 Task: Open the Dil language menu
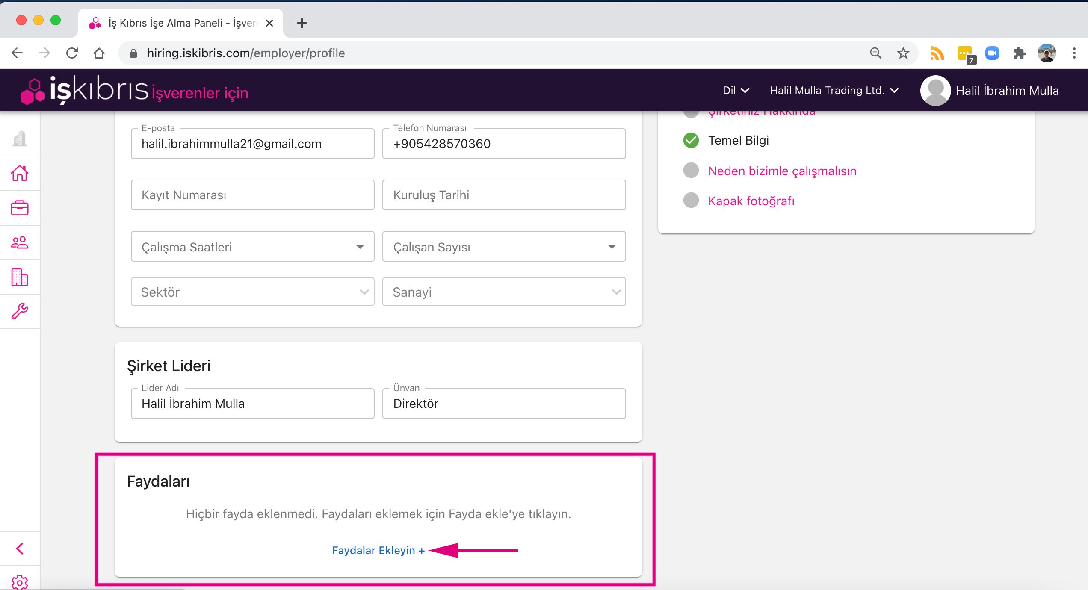point(736,91)
